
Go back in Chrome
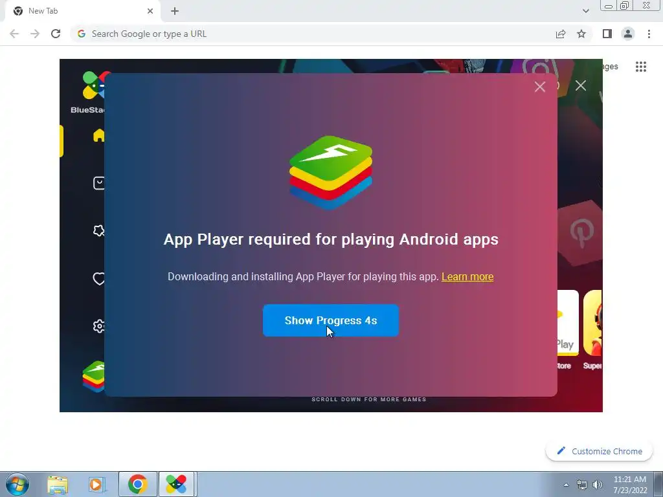click(14, 34)
